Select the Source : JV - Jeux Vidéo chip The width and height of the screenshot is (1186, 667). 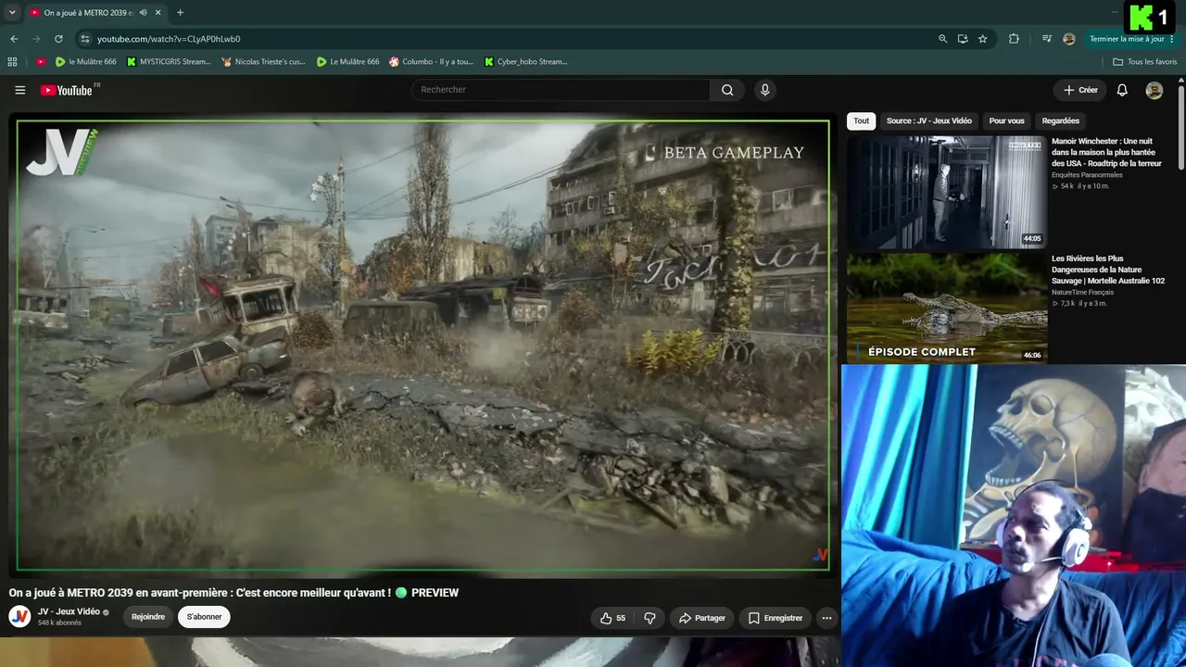pyautogui.click(x=928, y=121)
